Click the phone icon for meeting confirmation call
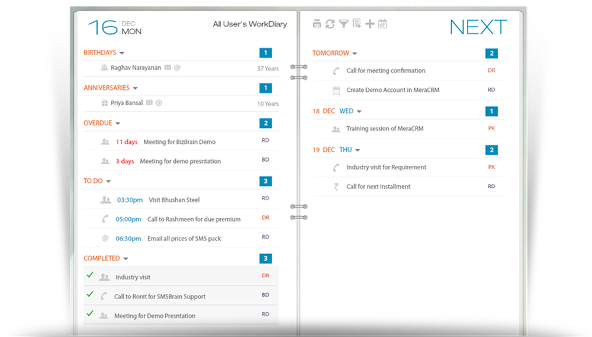 336,70
